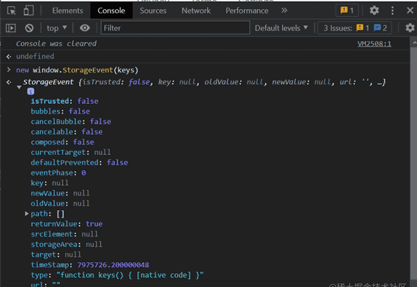Open the top context dropdown

pyautogui.click(x=56, y=28)
